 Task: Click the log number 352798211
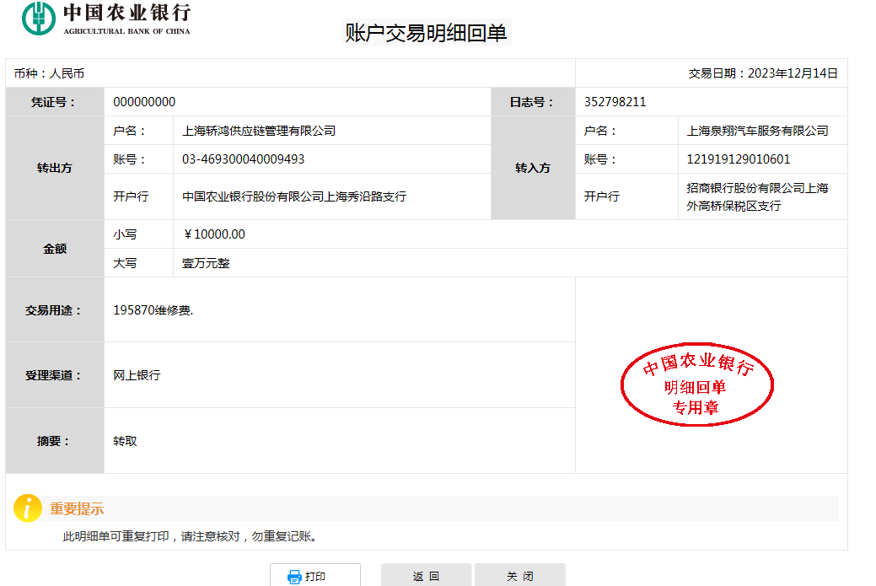(x=615, y=102)
